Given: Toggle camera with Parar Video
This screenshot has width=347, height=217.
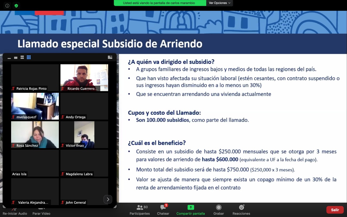Looking at the screenshot, I should point(41,210).
